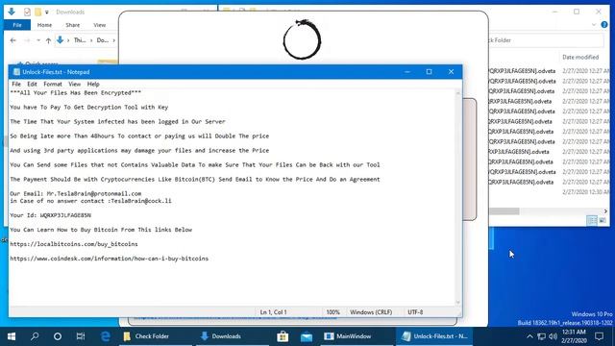Open Notepad View menu
Screen dimensions: 615x346
point(75,84)
